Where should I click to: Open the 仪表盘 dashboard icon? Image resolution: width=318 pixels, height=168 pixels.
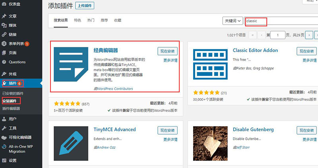point(4,4)
